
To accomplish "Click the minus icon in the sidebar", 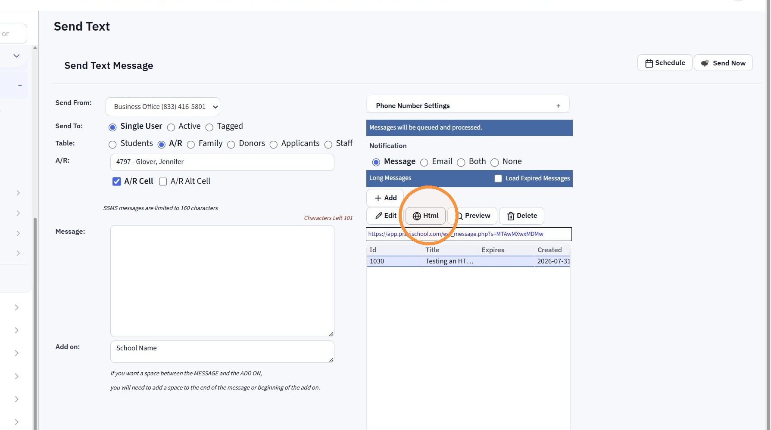I will point(20,85).
